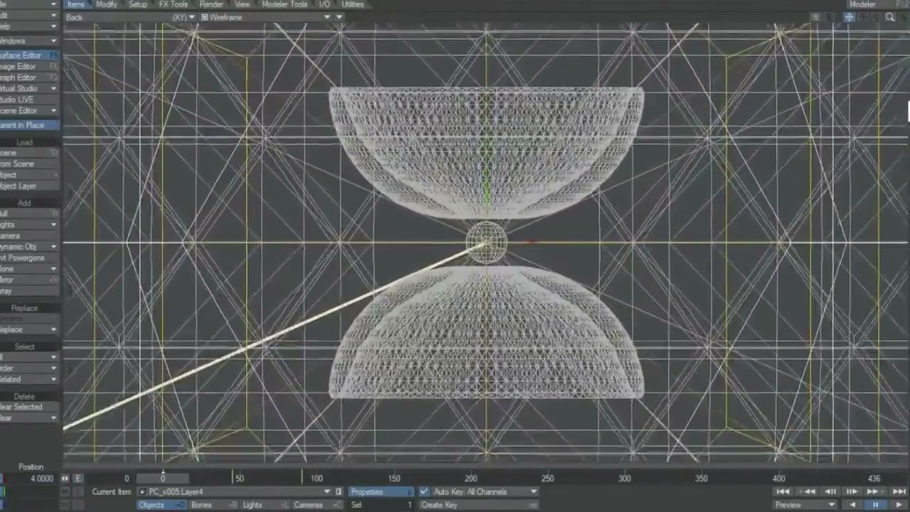
Task: Open the Graph Editor
Action: pos(28,78)
